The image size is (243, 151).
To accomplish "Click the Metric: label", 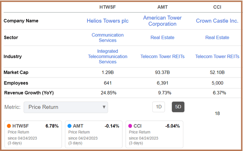I will 13,107.
